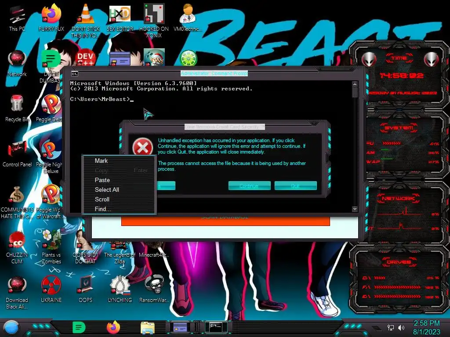Screen dimensions: 450x337
Task: Click the Quit button in error dialog
Action: tap(296, 186)
